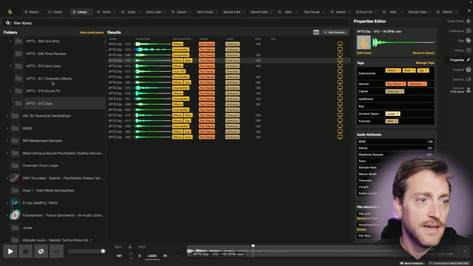Click the yellow app logo in the tab bar
Image resolution: width=473 pixels, height=266 pixels.
click(x=10, y=12)
